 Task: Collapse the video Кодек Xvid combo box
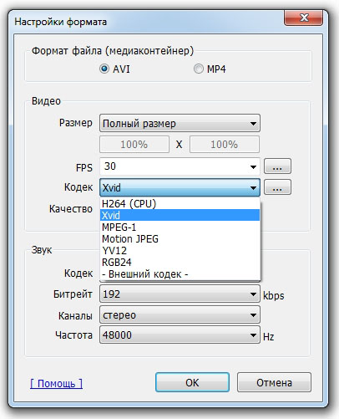coord(180,187)
